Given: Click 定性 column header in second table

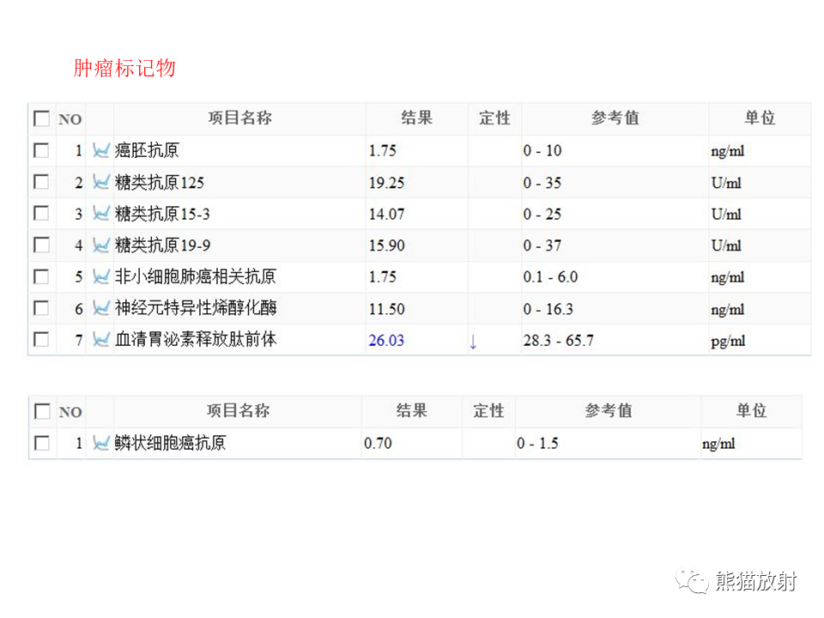Looking at the screenshot, I should pyautogui.click(x=488, y=411).
